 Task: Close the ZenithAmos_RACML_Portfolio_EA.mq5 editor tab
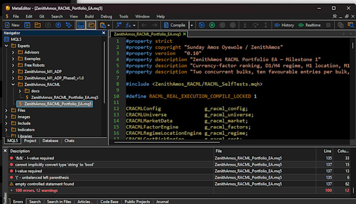pos(184,34)
